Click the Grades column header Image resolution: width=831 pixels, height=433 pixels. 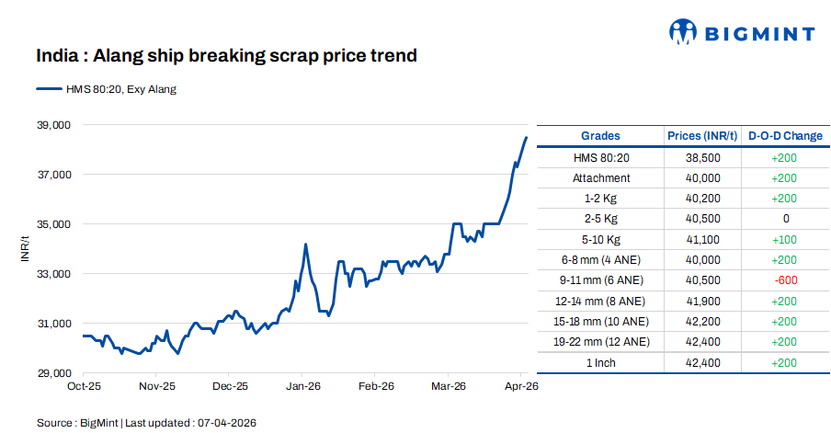[600, 136]
